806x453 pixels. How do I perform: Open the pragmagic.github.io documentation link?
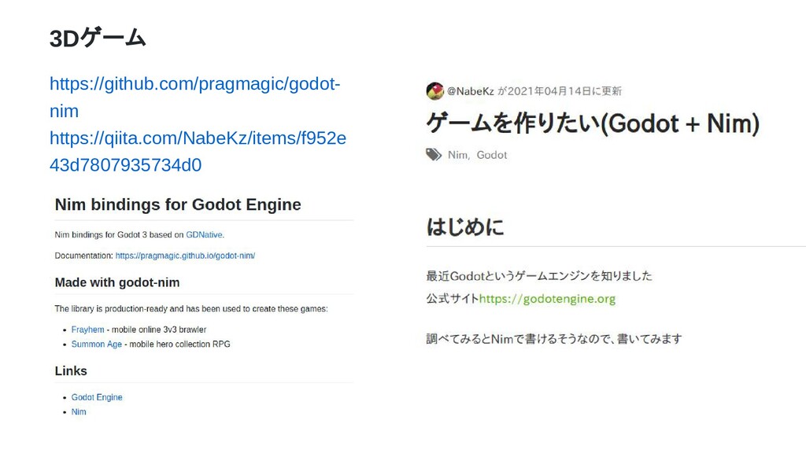185,256
